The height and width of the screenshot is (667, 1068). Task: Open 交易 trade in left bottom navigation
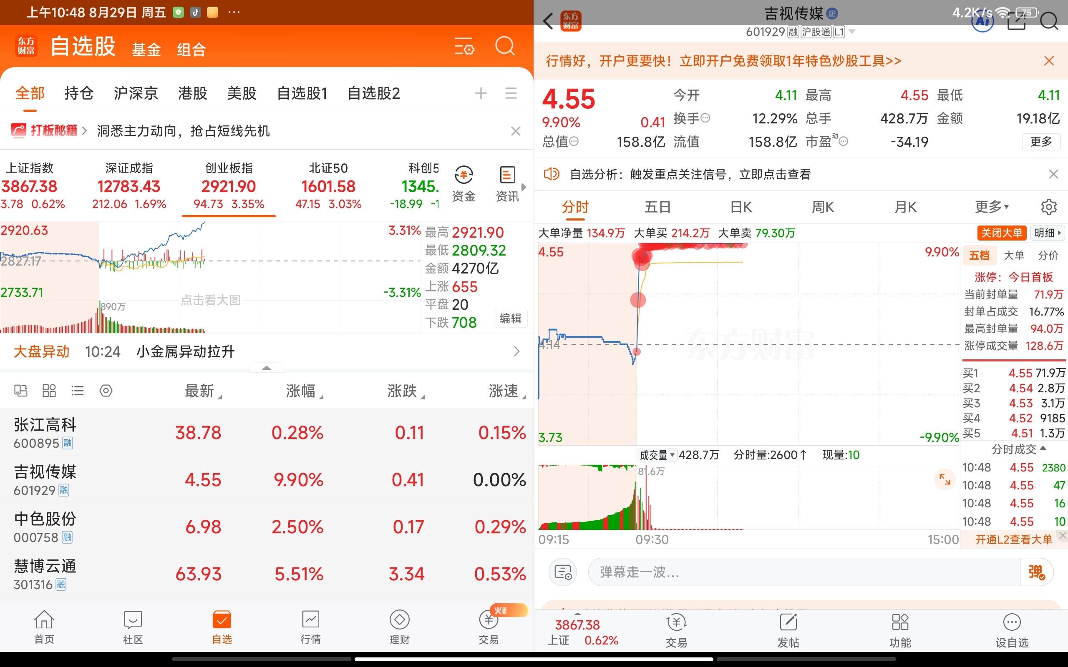(x=489, y=627)
